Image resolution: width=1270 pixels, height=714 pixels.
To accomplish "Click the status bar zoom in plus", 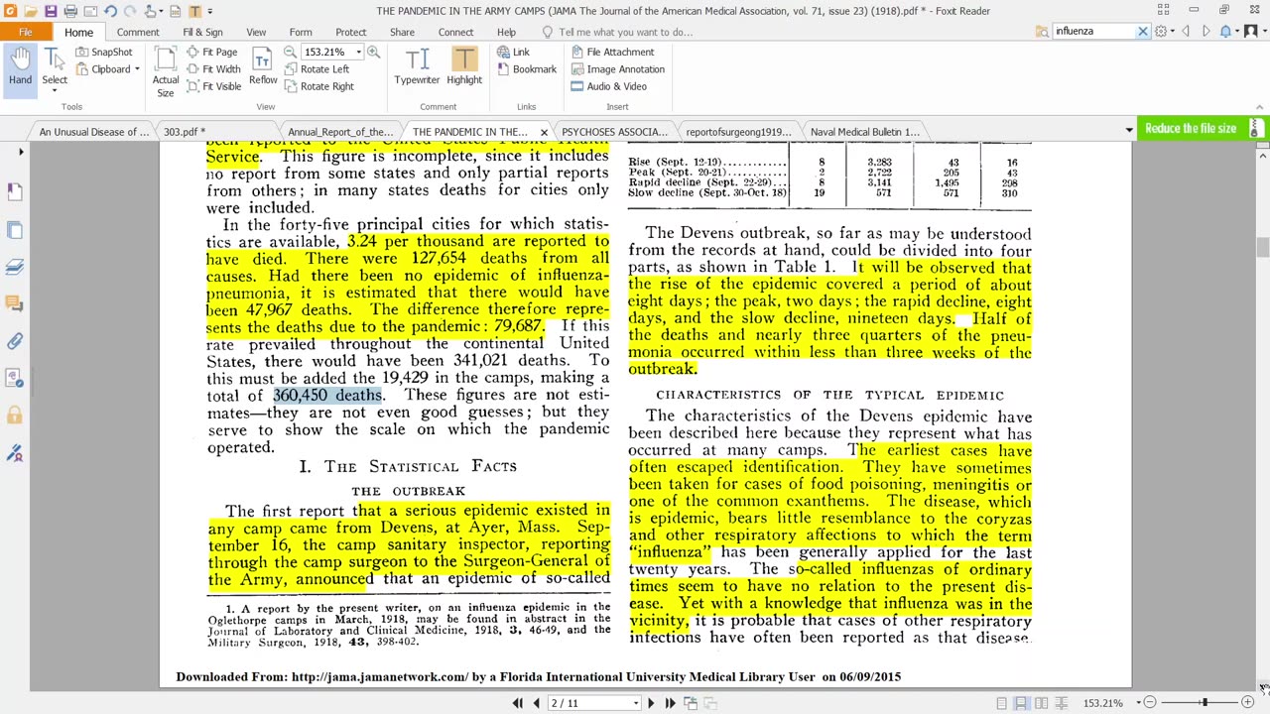I will 1247,703.
